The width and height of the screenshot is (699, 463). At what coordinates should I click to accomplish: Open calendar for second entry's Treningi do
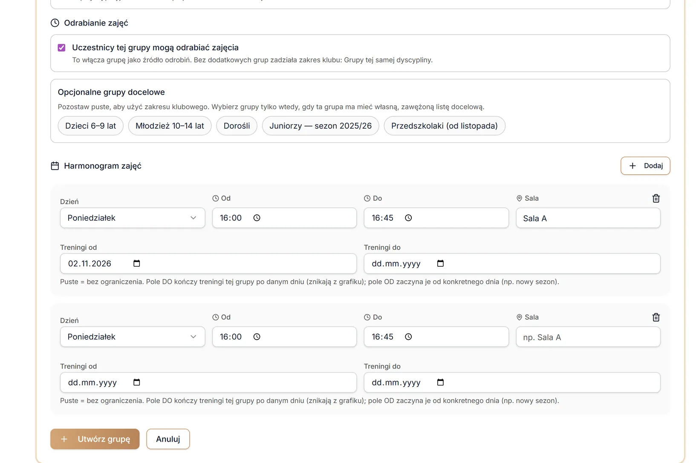click(x=440, y=382)
